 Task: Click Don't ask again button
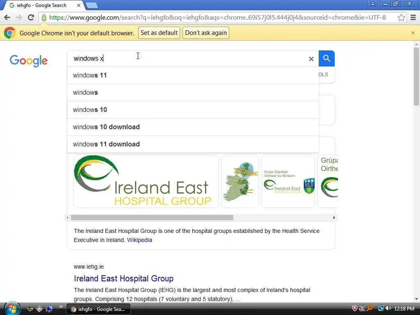206,33
